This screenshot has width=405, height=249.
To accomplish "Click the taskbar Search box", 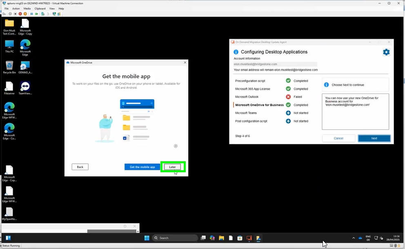I will pyautogui.click(x=175, y=238).
